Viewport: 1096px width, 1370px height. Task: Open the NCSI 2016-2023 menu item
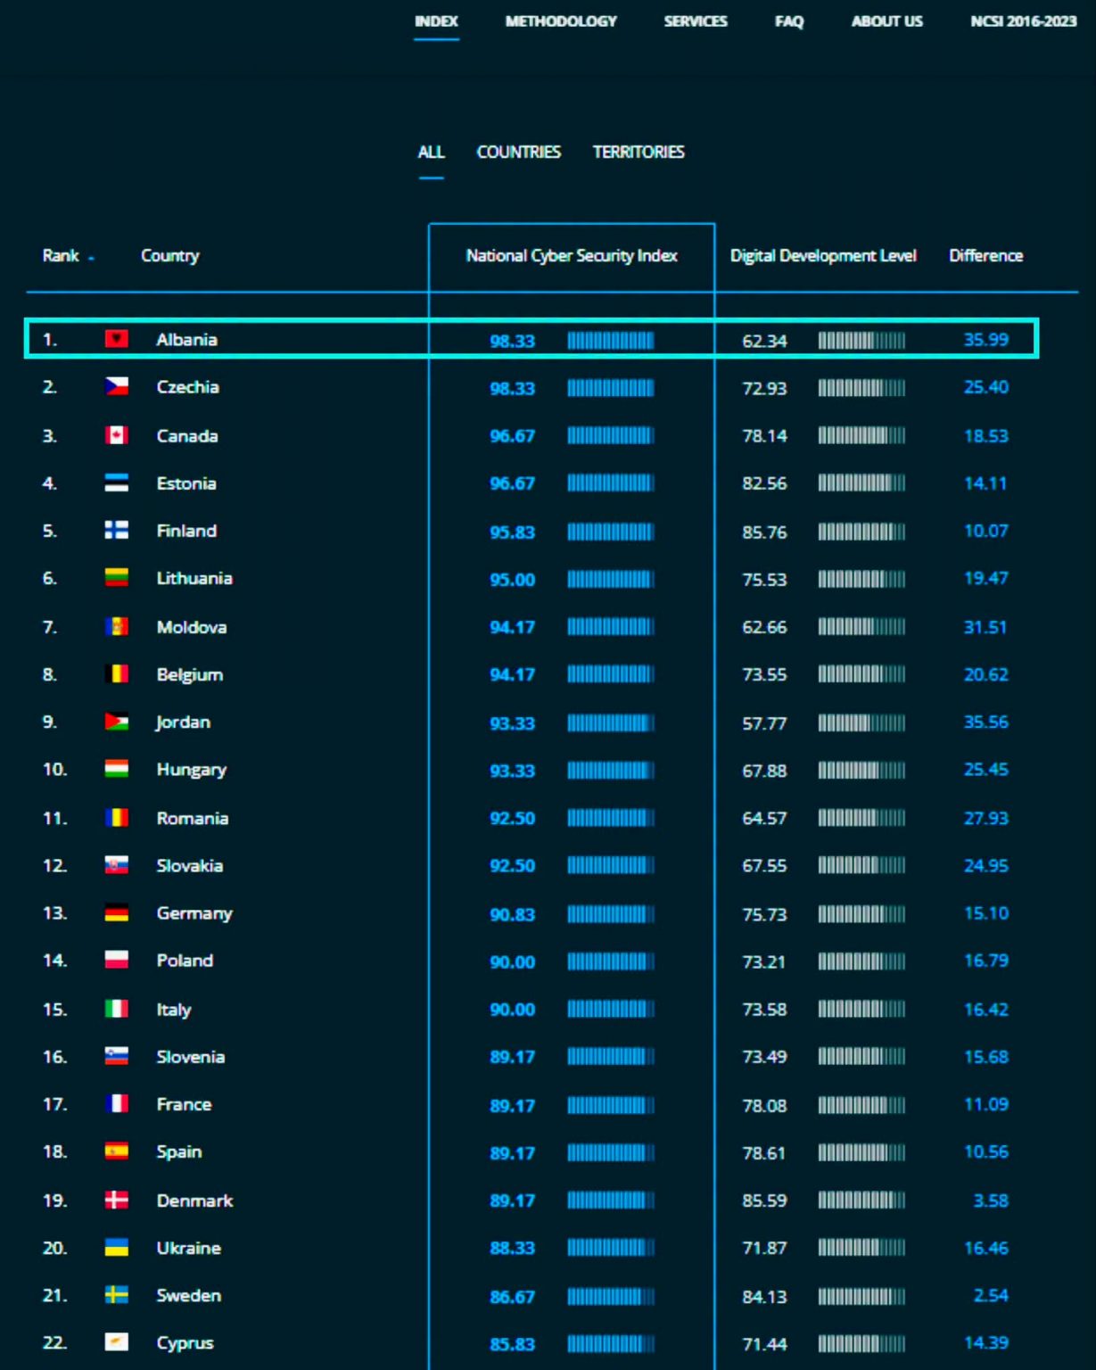click(1023, 21)
